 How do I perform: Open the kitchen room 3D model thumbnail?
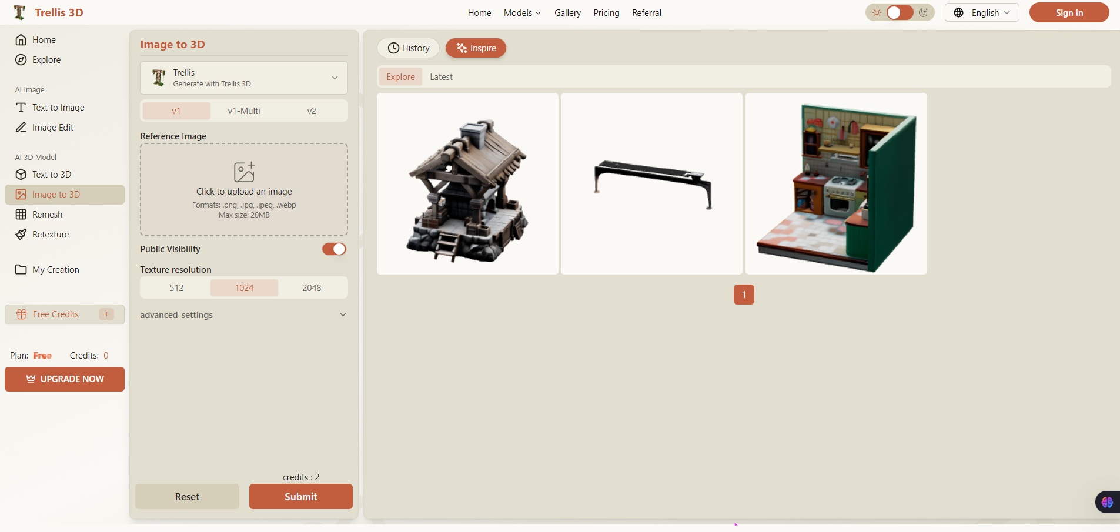point(836,183)
